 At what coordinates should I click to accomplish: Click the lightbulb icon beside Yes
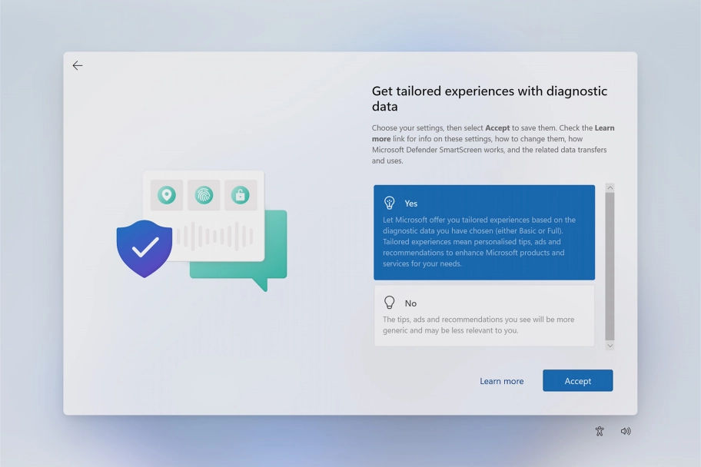point(390,203)
